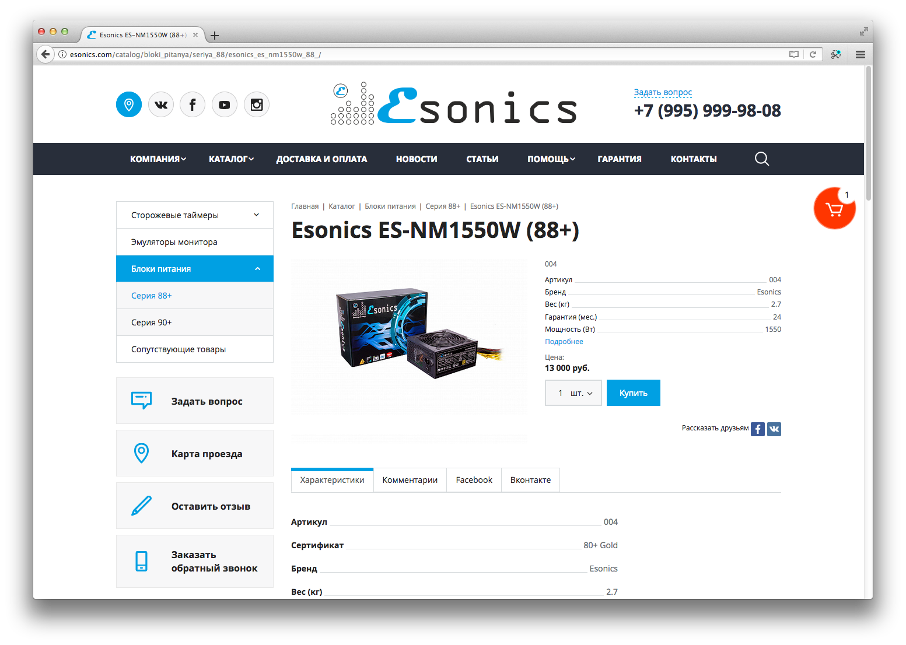The height and width of the screenshot is (645, 906).
Task: Click chat bubble icon for Задать вопрос
Action: [142, 401]
